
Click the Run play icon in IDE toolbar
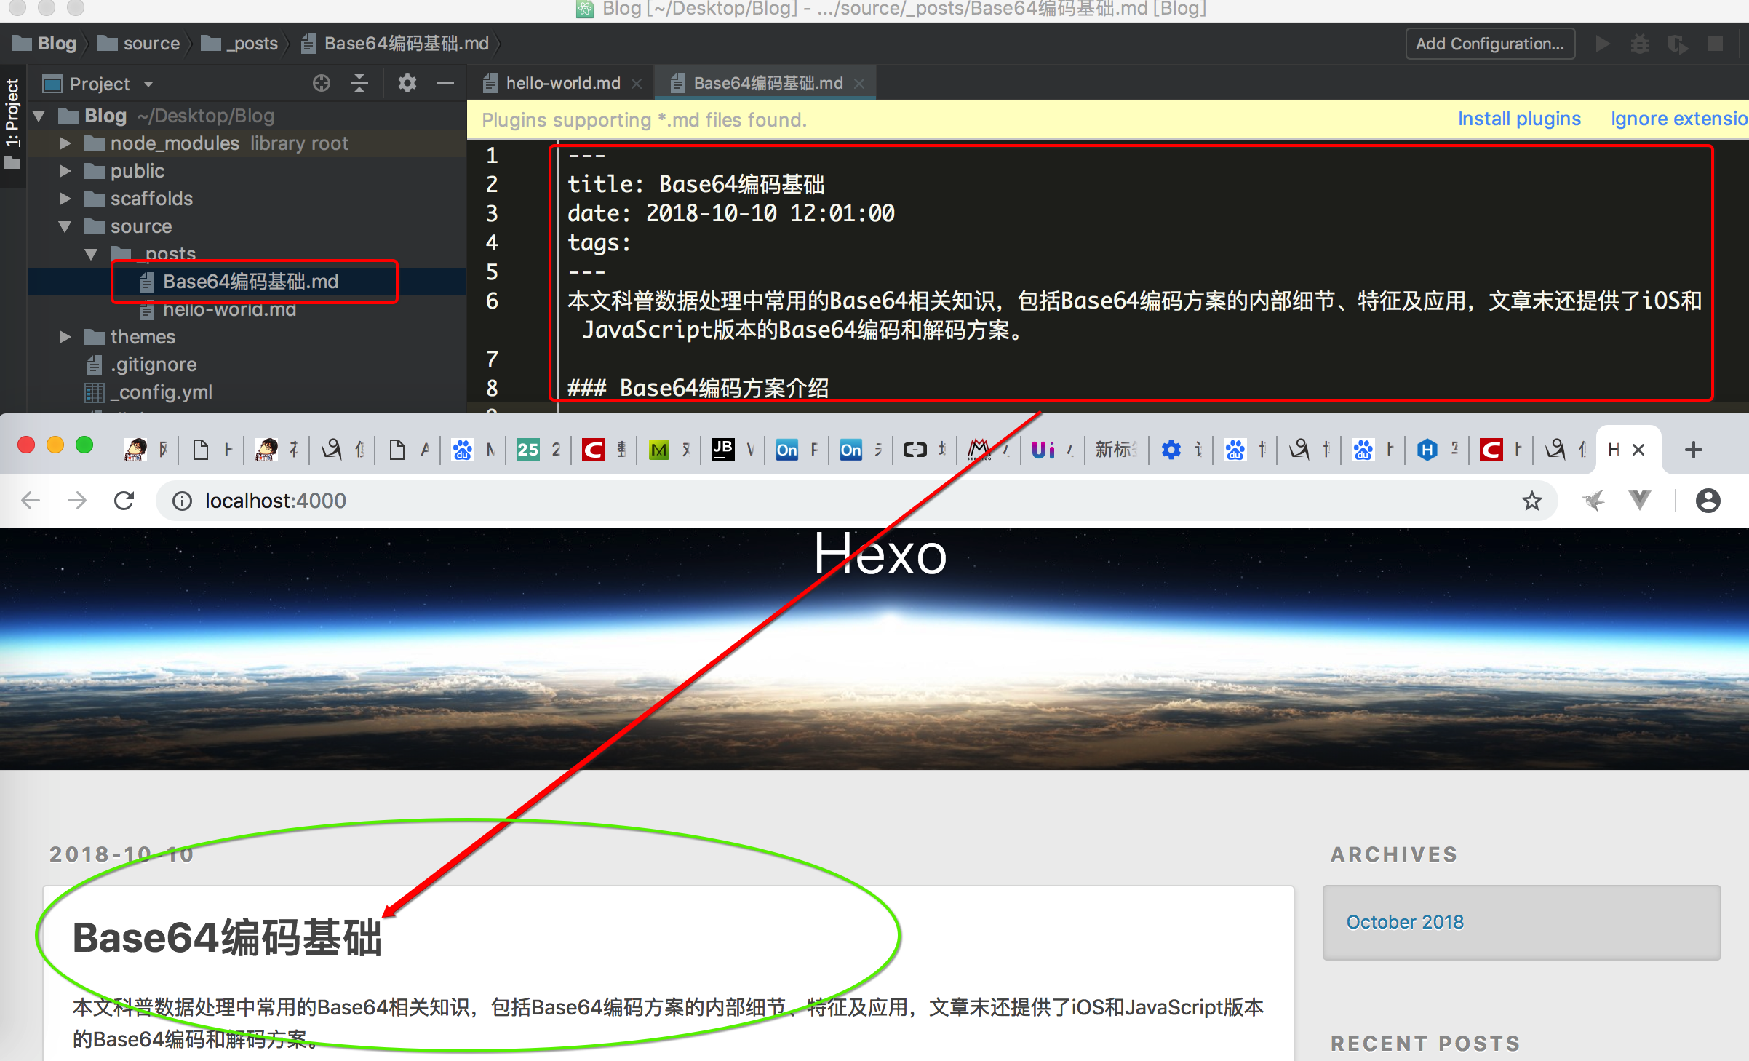[x=1603, y=44]
